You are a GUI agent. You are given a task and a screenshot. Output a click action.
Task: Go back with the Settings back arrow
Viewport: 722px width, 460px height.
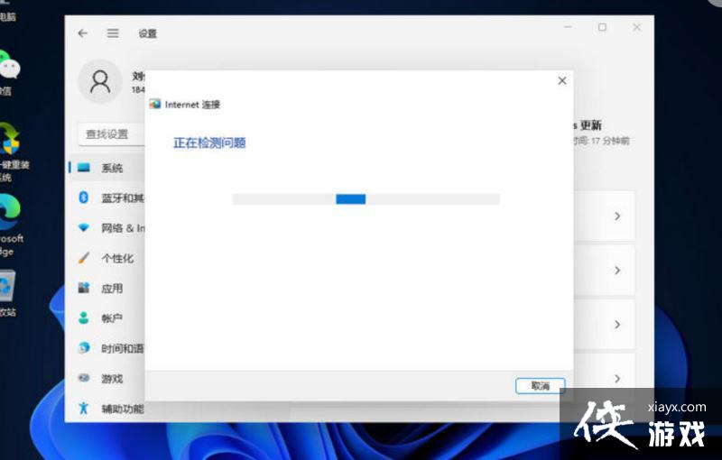coord(83,33)
